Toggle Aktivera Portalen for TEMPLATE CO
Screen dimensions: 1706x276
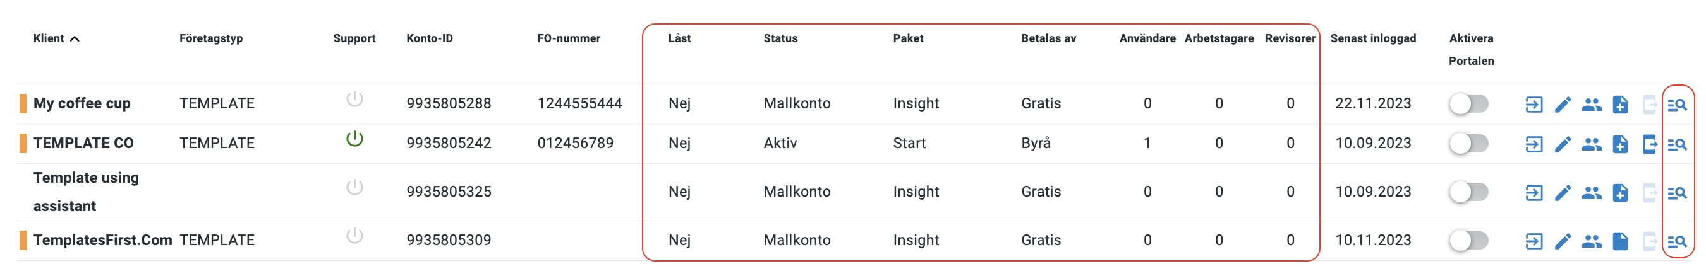(1468, 143)
